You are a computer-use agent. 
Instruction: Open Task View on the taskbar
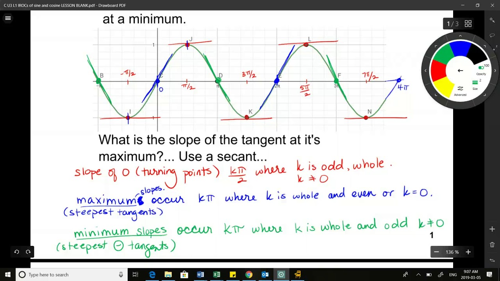(x=135, y=274)
